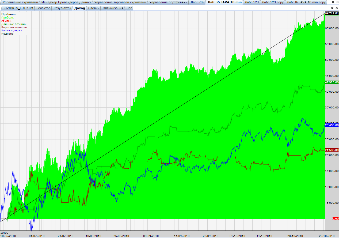Open the Оптимизация tab

(113, 8)
